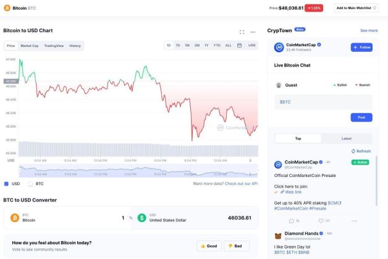Viewport: 388px width, 259px height.
Task: Set chart range to 7D
Action: pyautogui.click(x=178, y=46)
